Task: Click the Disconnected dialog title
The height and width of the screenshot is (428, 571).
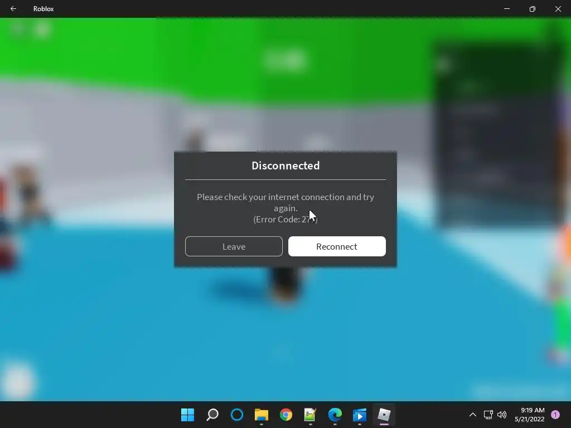Action: (285, 166)
